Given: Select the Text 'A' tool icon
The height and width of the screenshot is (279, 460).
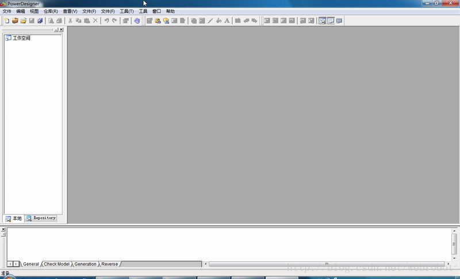Looking at the screenshot, I should (x=227, y=21).
